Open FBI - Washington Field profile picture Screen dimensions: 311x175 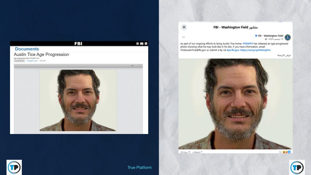pos(288,37)
